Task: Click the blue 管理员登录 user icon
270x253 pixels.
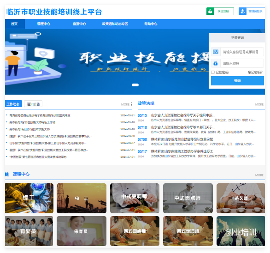Action: (x=242, y=12)
